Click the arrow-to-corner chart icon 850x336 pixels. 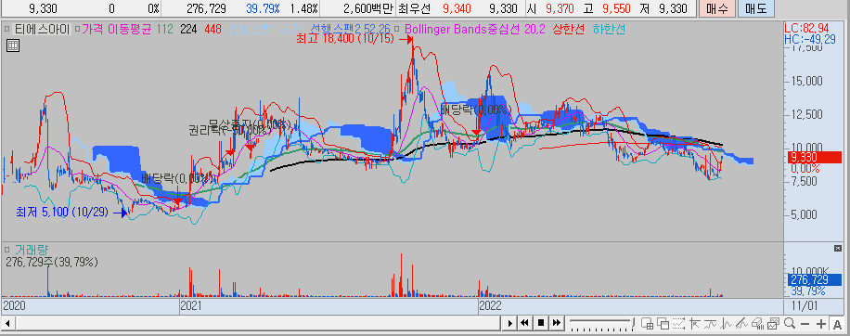click(x=695, y=324)
